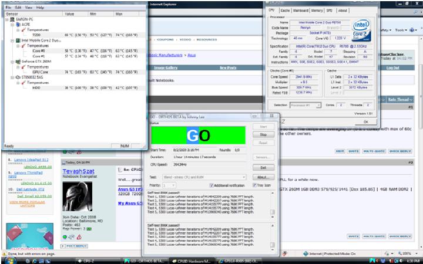This screenshot has height=264, width=423.
Task: Open the File menu in HWMonitor
Action: point(8,8)
